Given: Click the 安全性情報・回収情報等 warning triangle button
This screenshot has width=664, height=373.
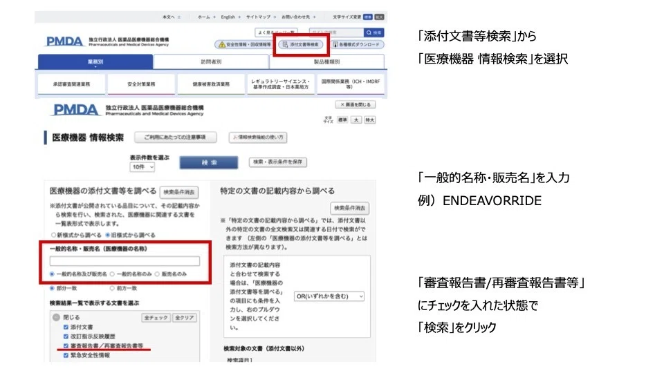Looking at the screenshot, I should pos(244,44).
